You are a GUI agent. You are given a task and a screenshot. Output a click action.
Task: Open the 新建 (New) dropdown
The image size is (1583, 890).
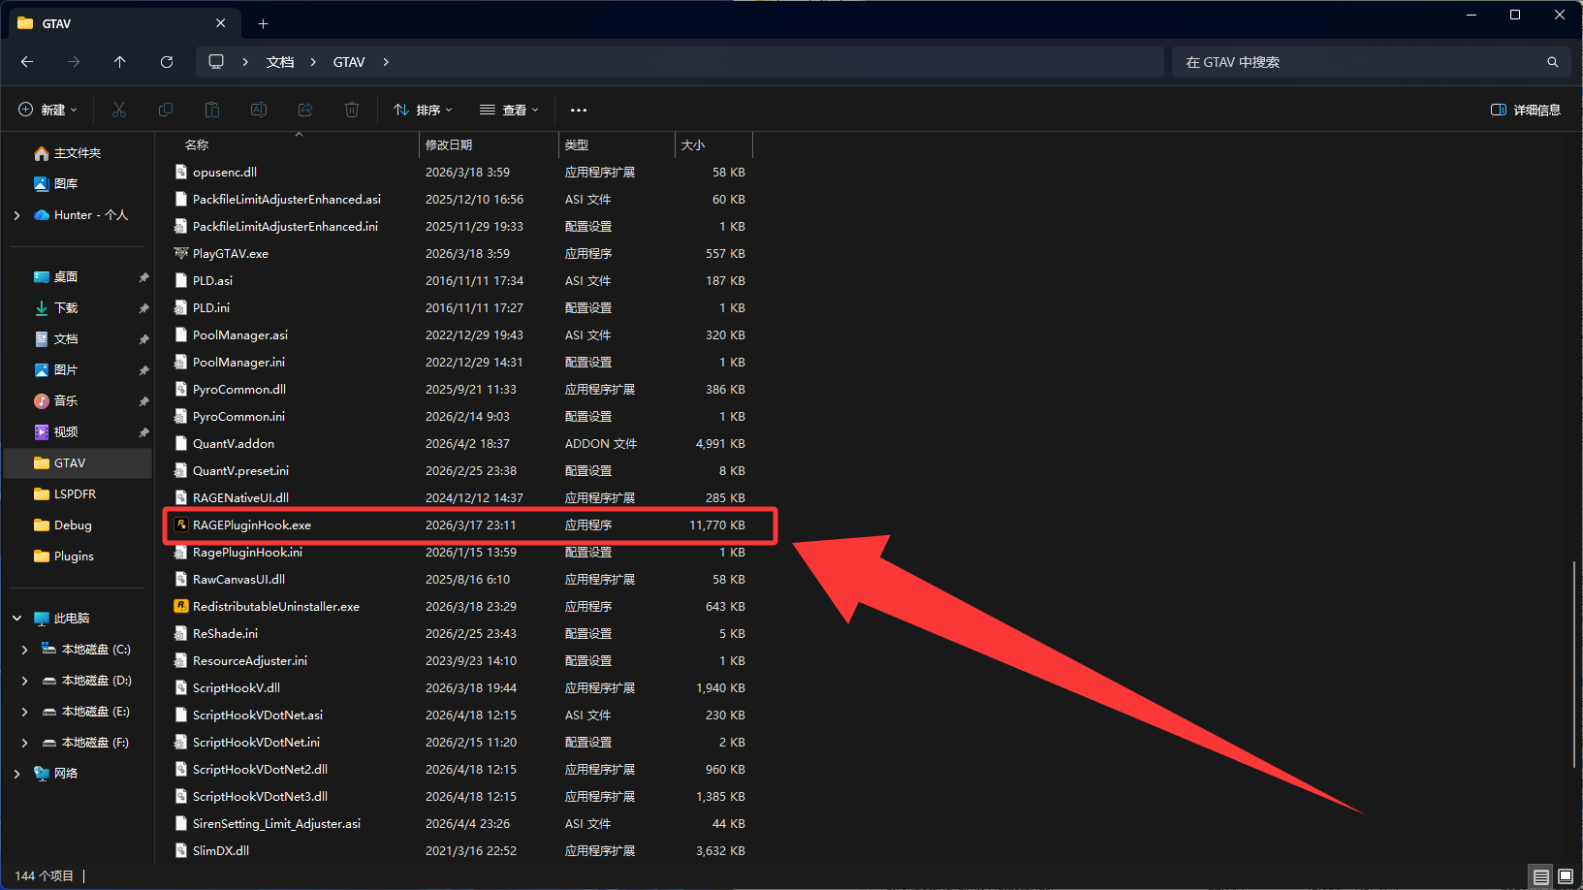(48, 110)
